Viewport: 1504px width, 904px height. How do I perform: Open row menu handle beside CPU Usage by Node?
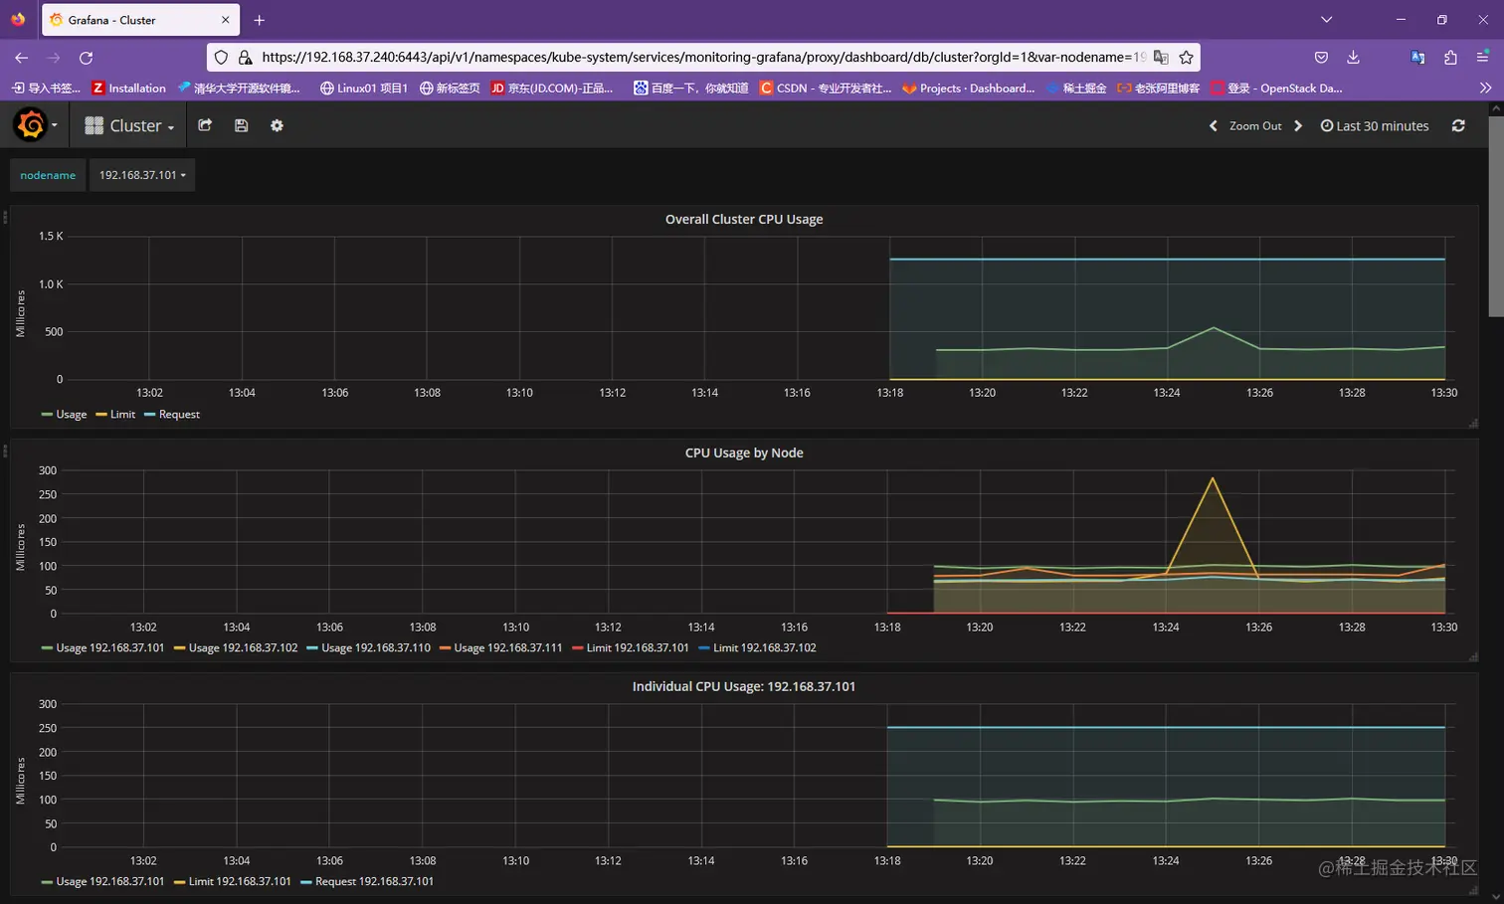click(x=5, y=451)
